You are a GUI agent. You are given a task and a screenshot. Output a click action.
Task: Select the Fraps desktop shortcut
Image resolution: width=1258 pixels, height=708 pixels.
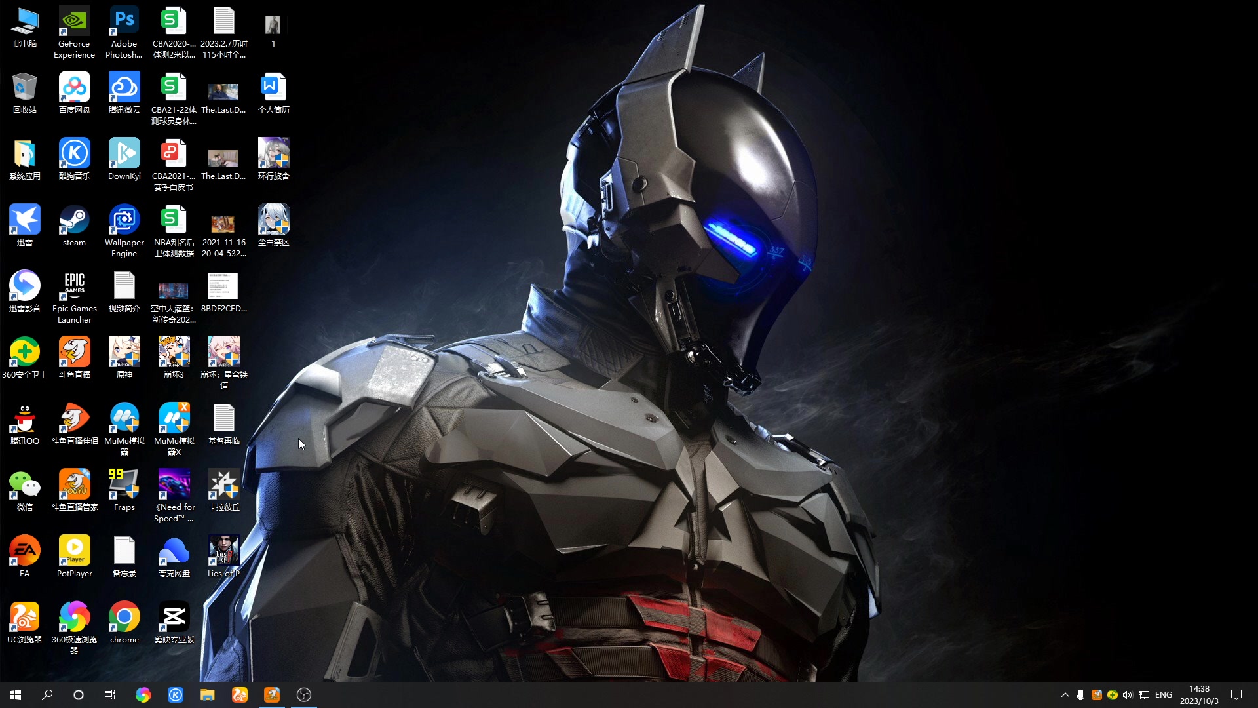(x=124, y=491)
